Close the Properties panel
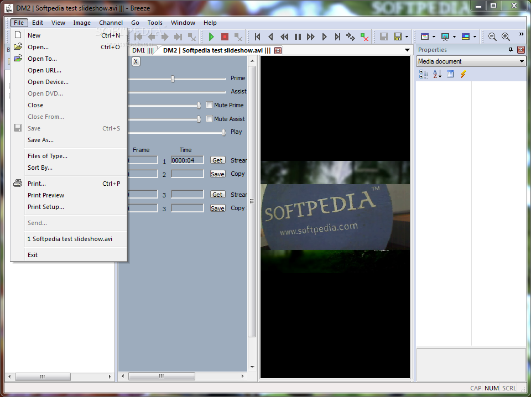This screenshot has height=397, width=531. click(x=521, y=50)
